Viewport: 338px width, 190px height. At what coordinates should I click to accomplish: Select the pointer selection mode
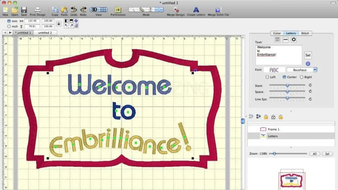click(159, 10)
